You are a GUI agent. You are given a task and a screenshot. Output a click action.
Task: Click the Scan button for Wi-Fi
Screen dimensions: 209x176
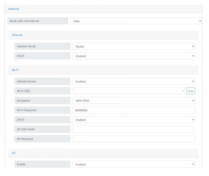191,91
